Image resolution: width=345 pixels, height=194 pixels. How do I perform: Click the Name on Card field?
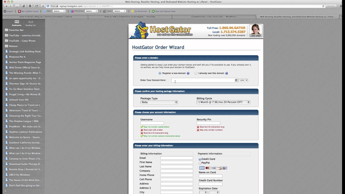pyautogui.click(x=211, y=176)
